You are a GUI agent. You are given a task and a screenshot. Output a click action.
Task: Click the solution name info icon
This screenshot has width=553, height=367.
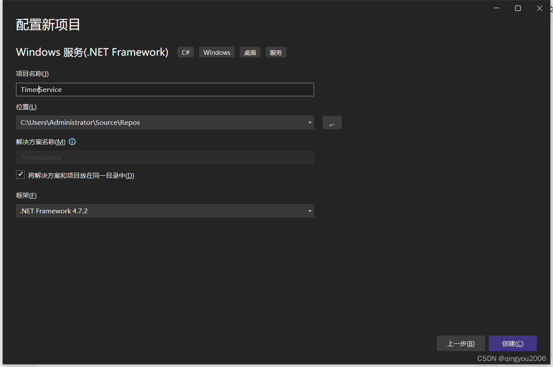(x=72, y=142)
